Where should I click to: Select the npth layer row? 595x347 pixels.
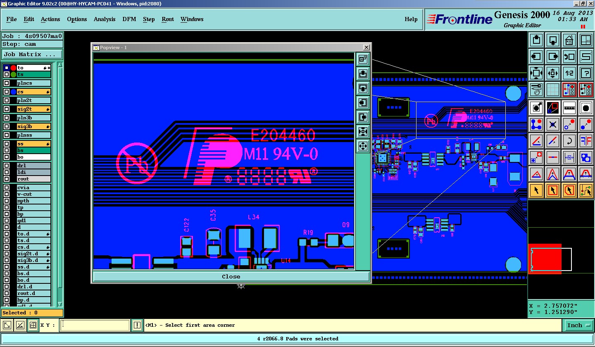tap(34, 201)
